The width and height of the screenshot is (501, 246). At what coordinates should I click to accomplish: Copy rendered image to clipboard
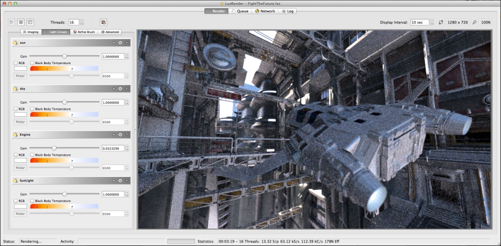pyautogui.click(x=103, y=23)
